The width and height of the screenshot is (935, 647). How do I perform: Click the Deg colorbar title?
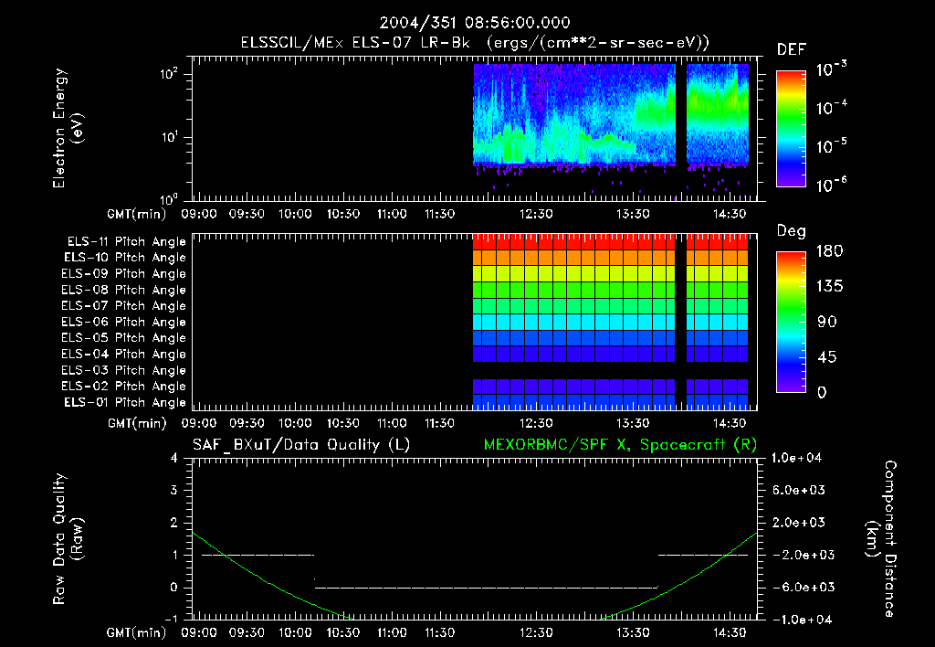pyautogui.click(x=792, y=231)
